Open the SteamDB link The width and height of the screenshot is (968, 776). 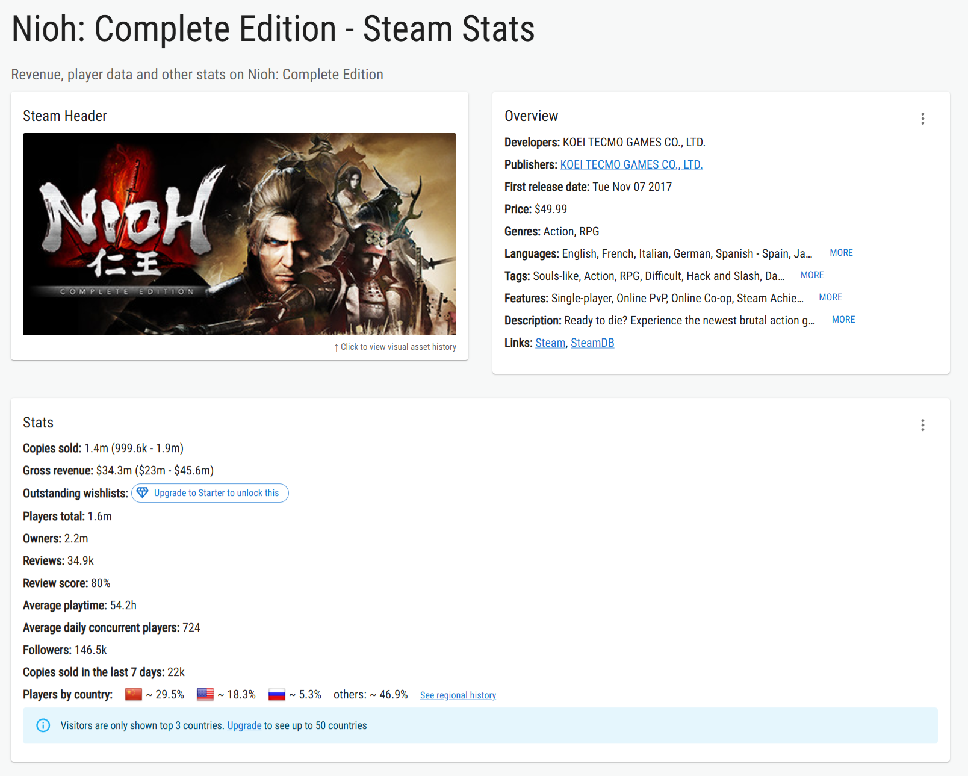(592, 343)
